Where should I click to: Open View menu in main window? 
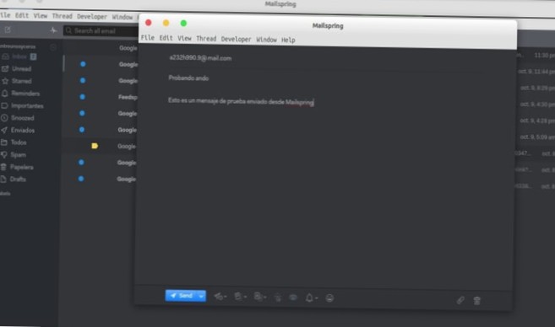pos(41,16)
